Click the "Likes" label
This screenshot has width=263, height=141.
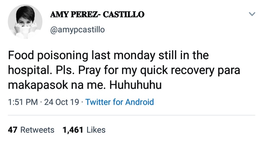point(96,130)
